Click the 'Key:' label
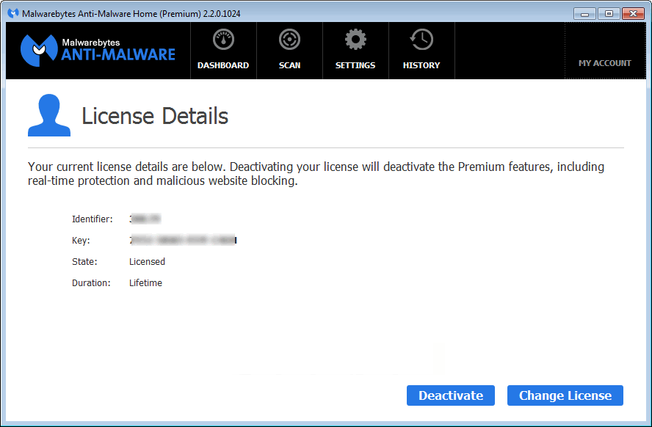 [x=81, y=241]
